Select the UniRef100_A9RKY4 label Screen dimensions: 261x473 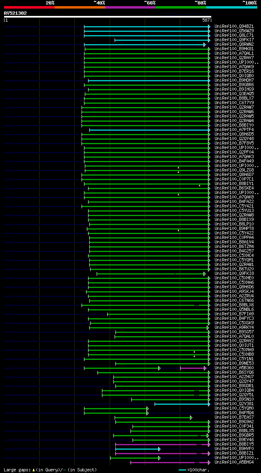(x=234, y=328)
